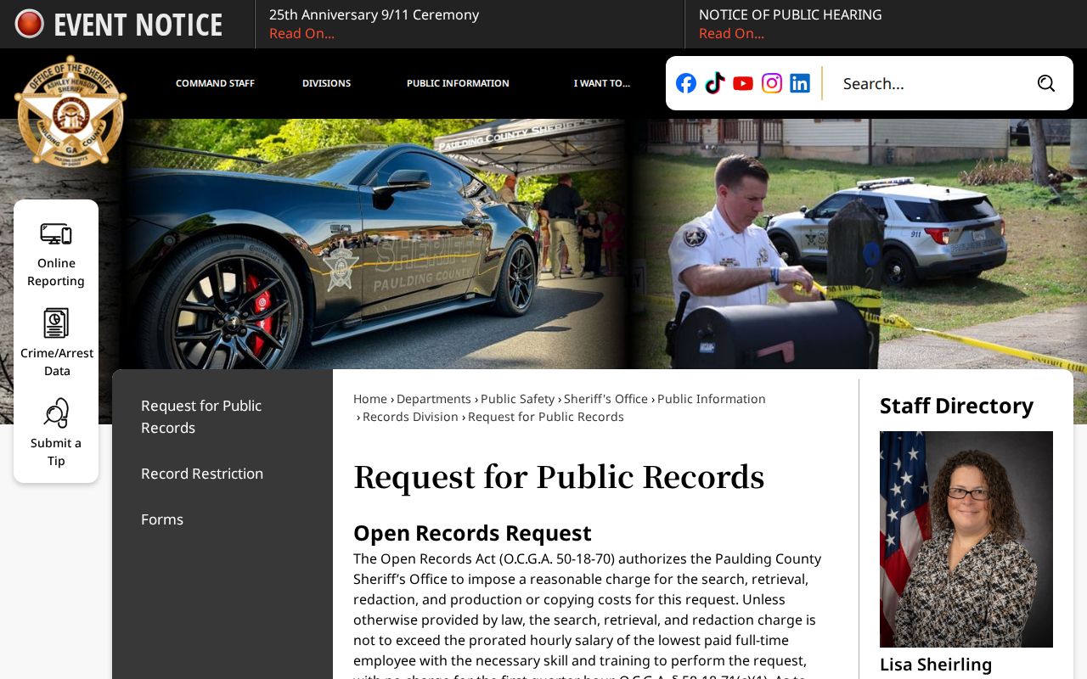Open Forms in the sidebar

[162, 519]
